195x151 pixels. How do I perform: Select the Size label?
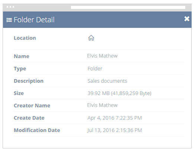(x=19, y=93)
